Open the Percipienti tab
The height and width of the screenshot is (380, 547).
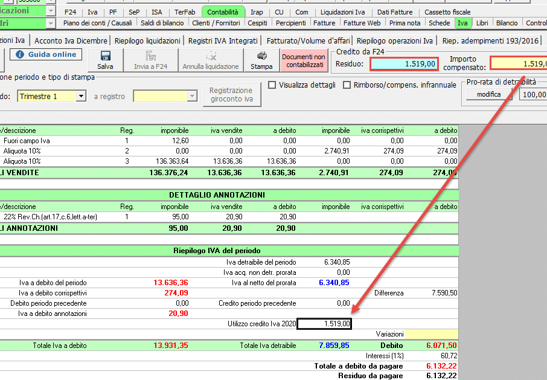point(290,23)
